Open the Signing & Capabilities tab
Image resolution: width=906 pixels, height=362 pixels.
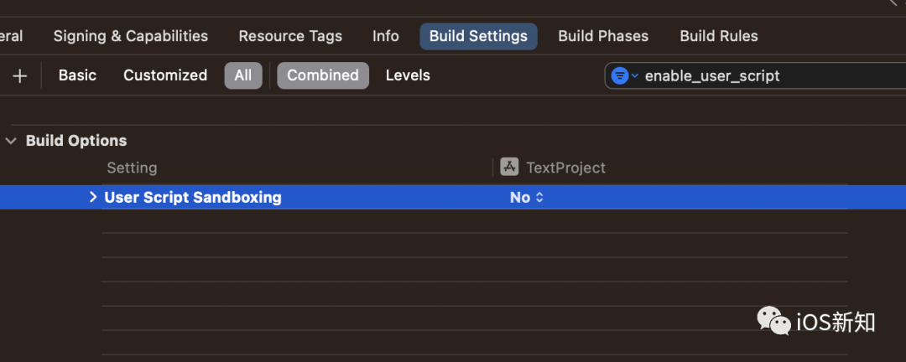[131, 36]
